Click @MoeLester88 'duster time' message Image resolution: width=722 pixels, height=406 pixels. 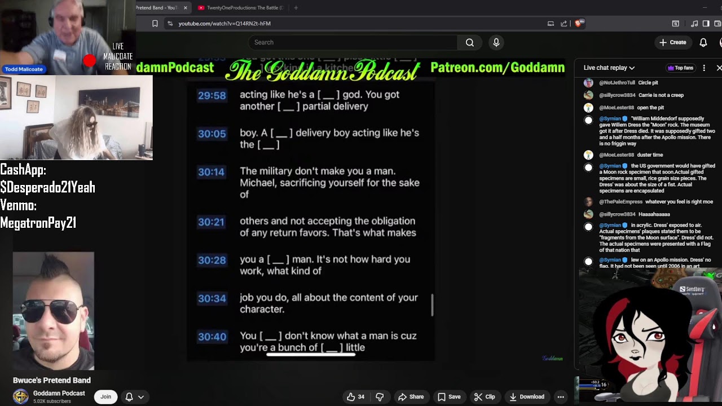click(649, 155)
